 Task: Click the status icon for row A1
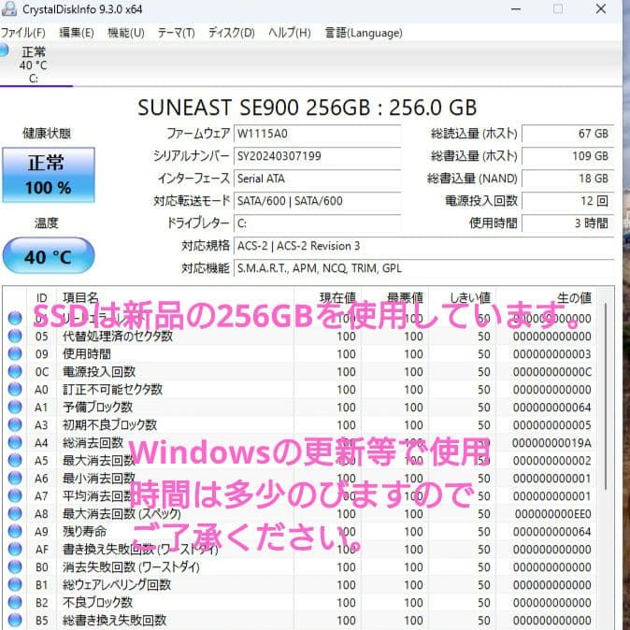coord(15,407)
